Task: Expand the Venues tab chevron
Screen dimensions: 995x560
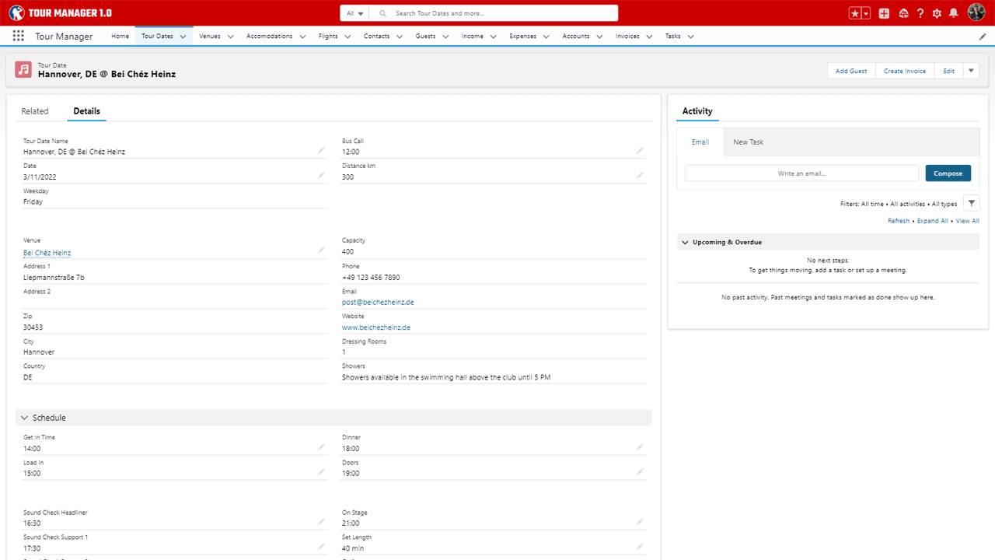Action: [x=230, y=37]
